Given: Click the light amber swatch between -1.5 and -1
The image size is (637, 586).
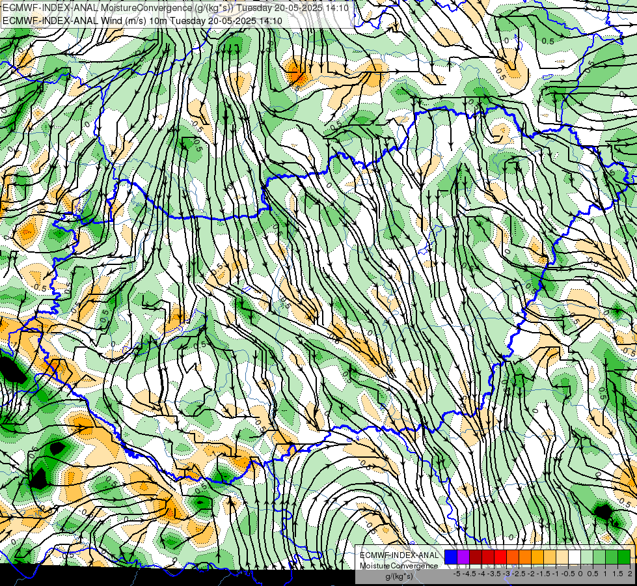Looking at the screenshot, I should [550, 557].
